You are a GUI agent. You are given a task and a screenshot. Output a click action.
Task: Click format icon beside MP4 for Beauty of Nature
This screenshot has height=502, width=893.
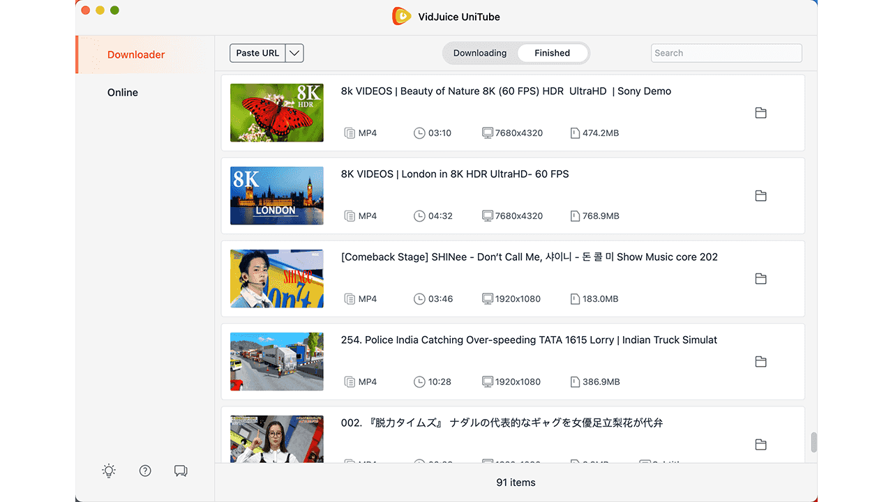tap(350, 133)
